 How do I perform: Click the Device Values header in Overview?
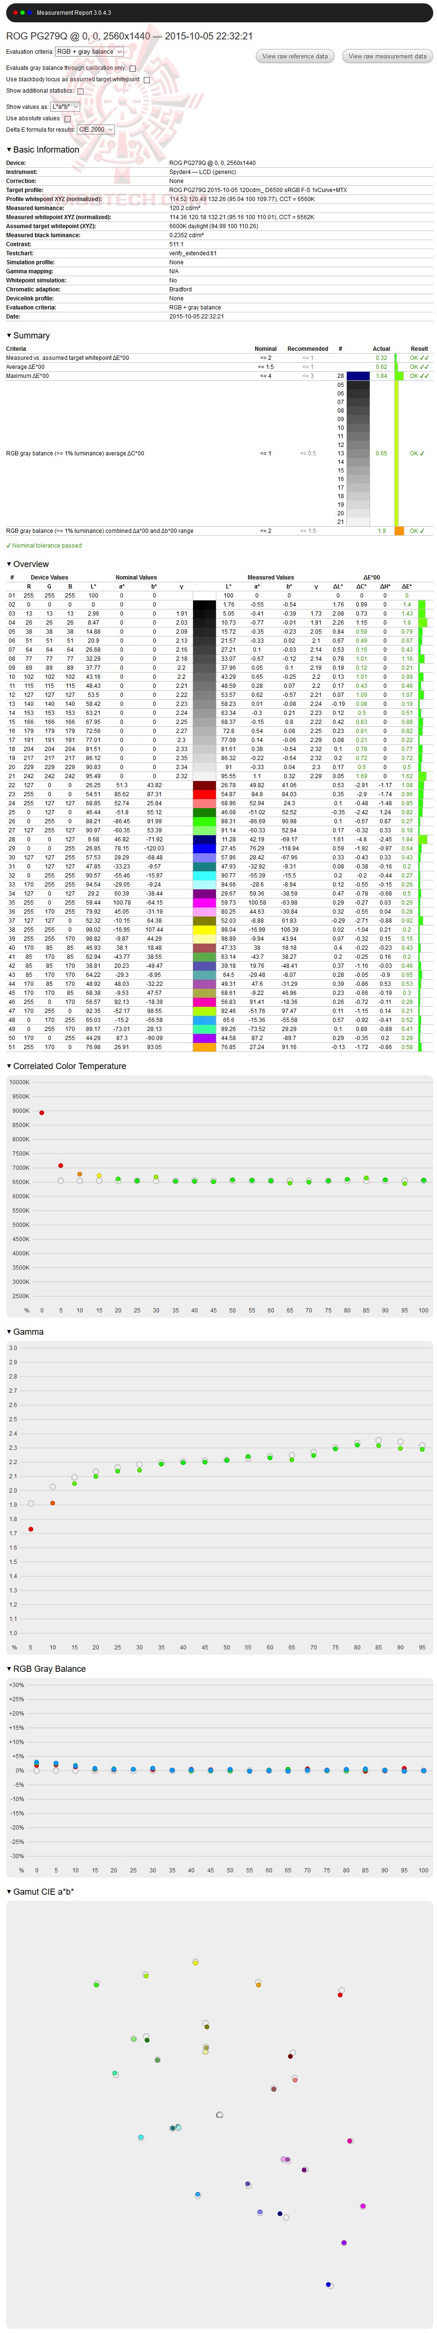(49, 577)
